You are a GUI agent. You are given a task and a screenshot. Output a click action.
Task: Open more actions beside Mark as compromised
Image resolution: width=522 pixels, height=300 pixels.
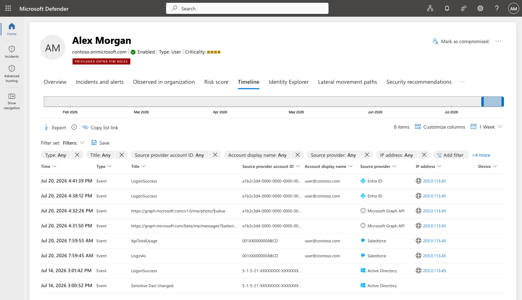(498, 41)
